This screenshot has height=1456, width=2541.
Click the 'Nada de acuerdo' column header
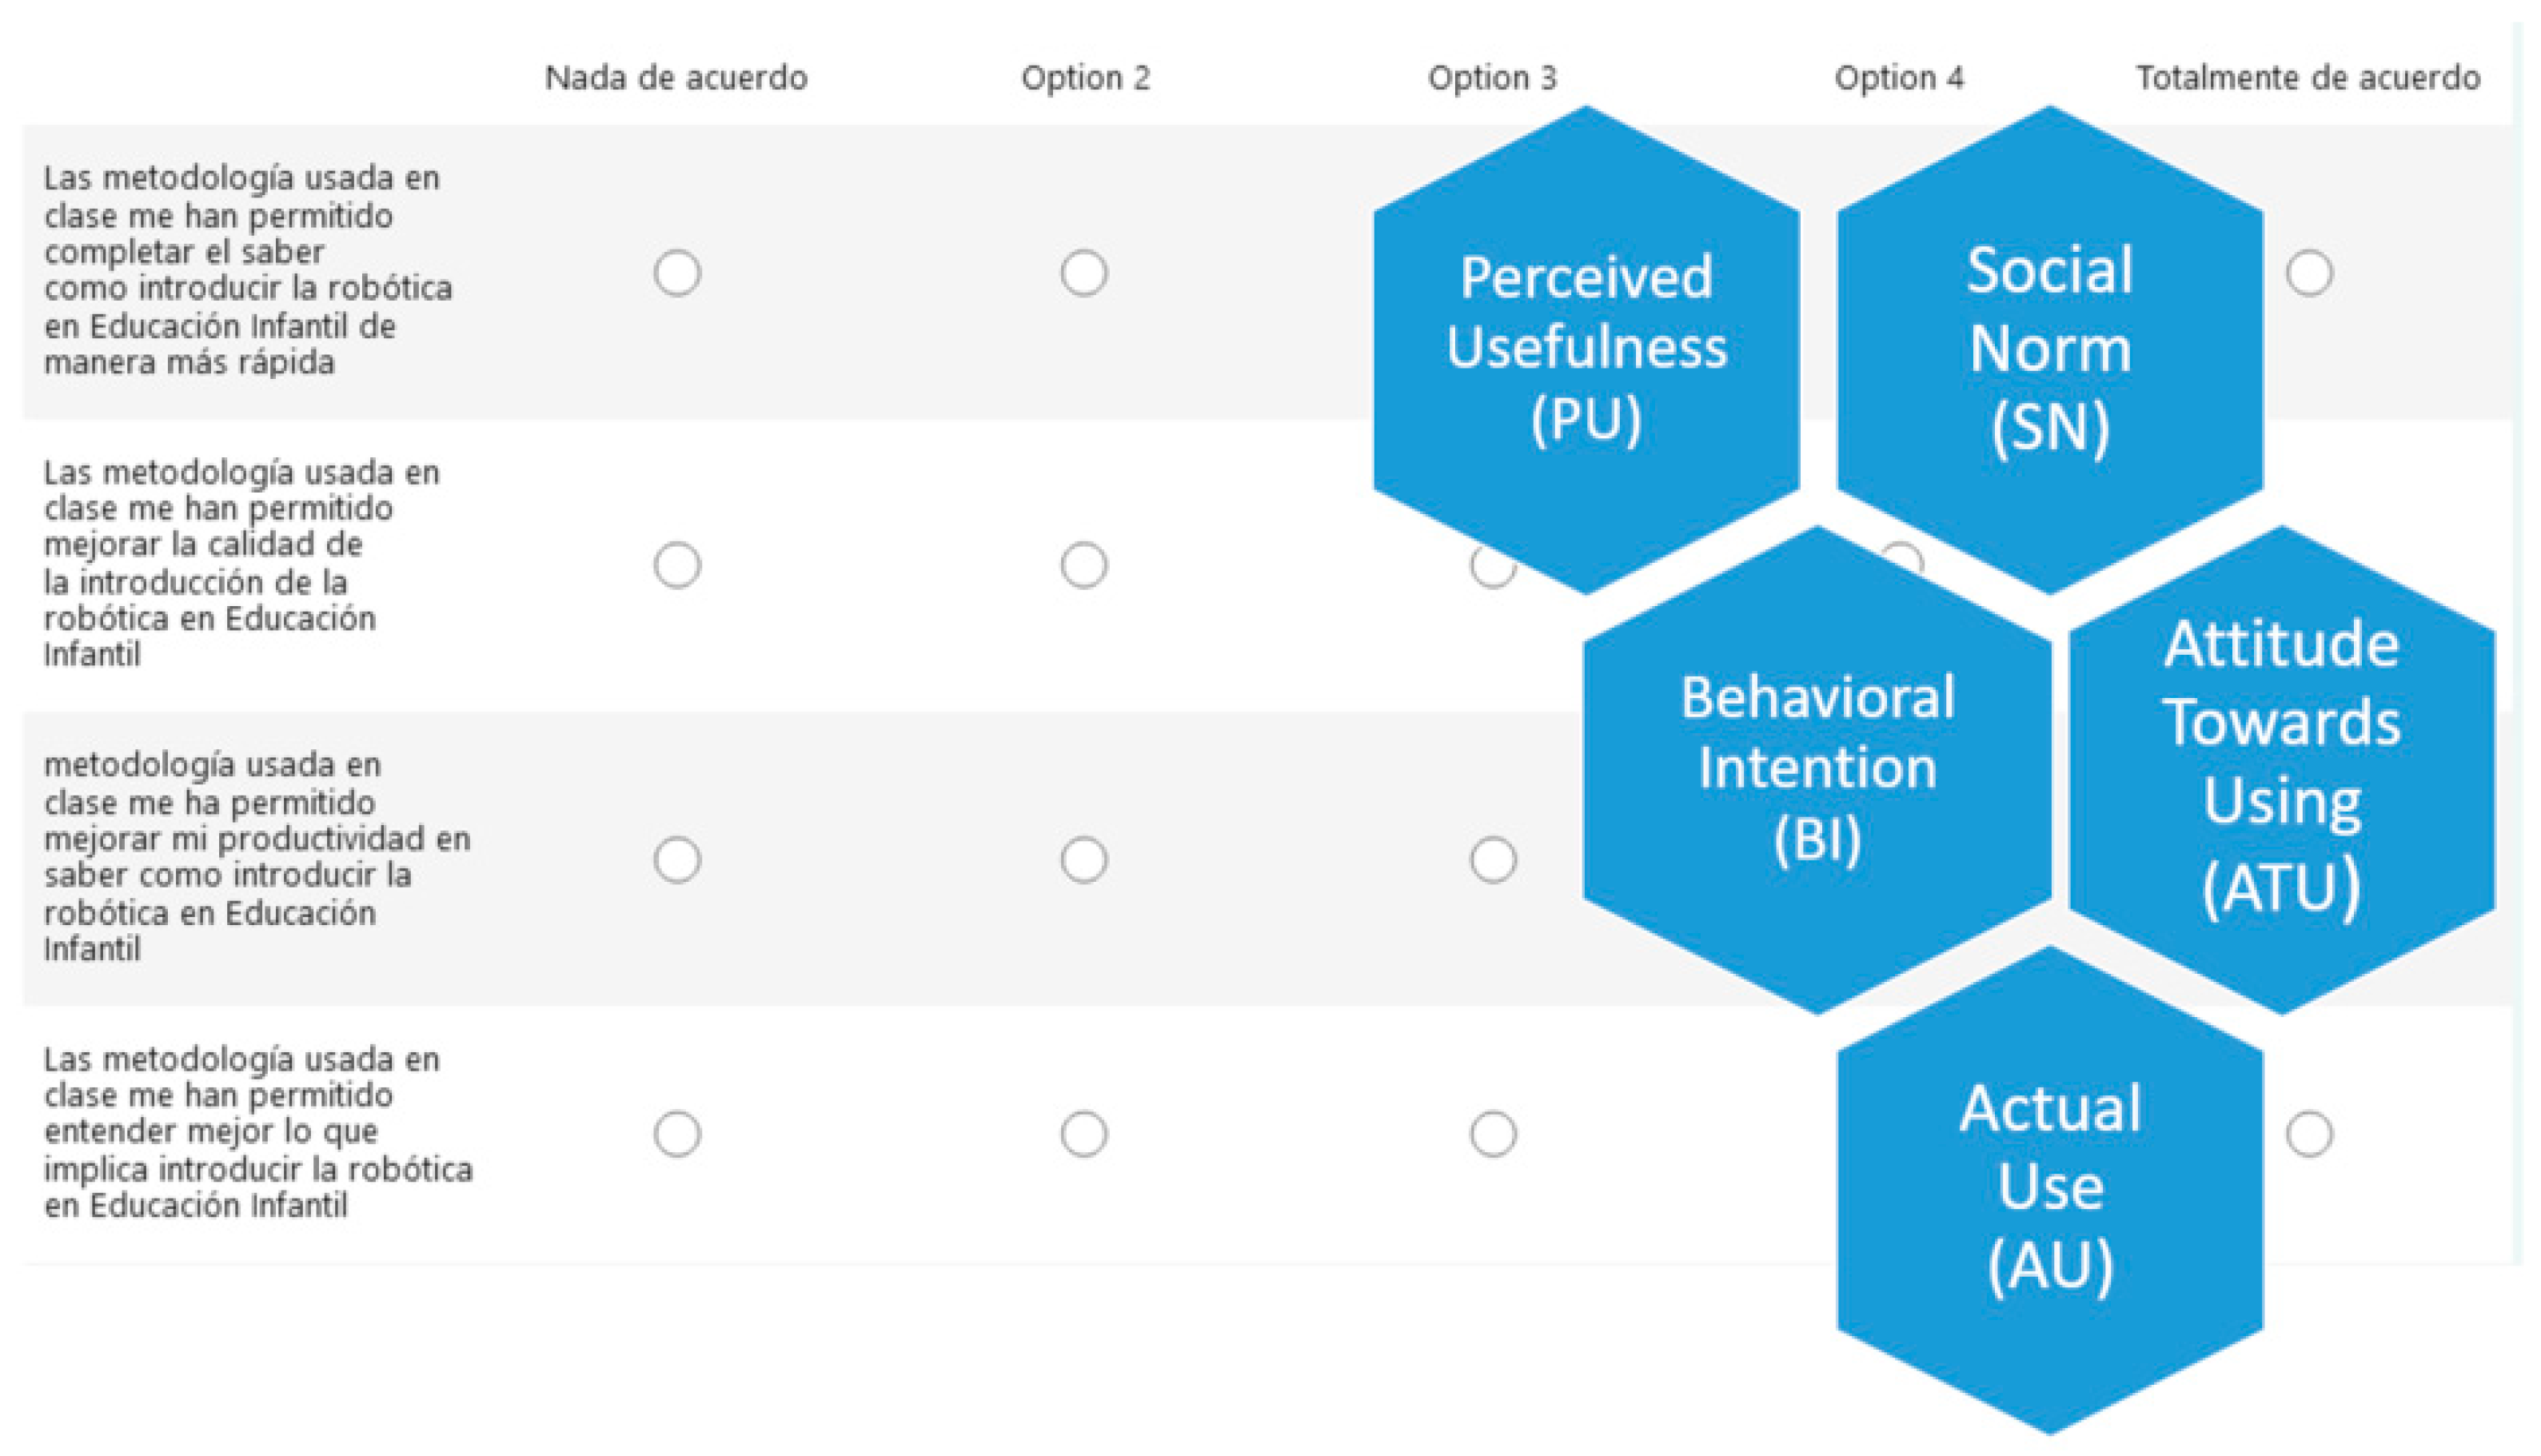[x=676, y=78]
